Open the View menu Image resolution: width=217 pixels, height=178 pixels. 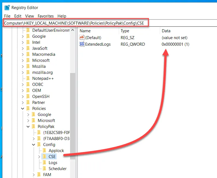click(30, 16)
